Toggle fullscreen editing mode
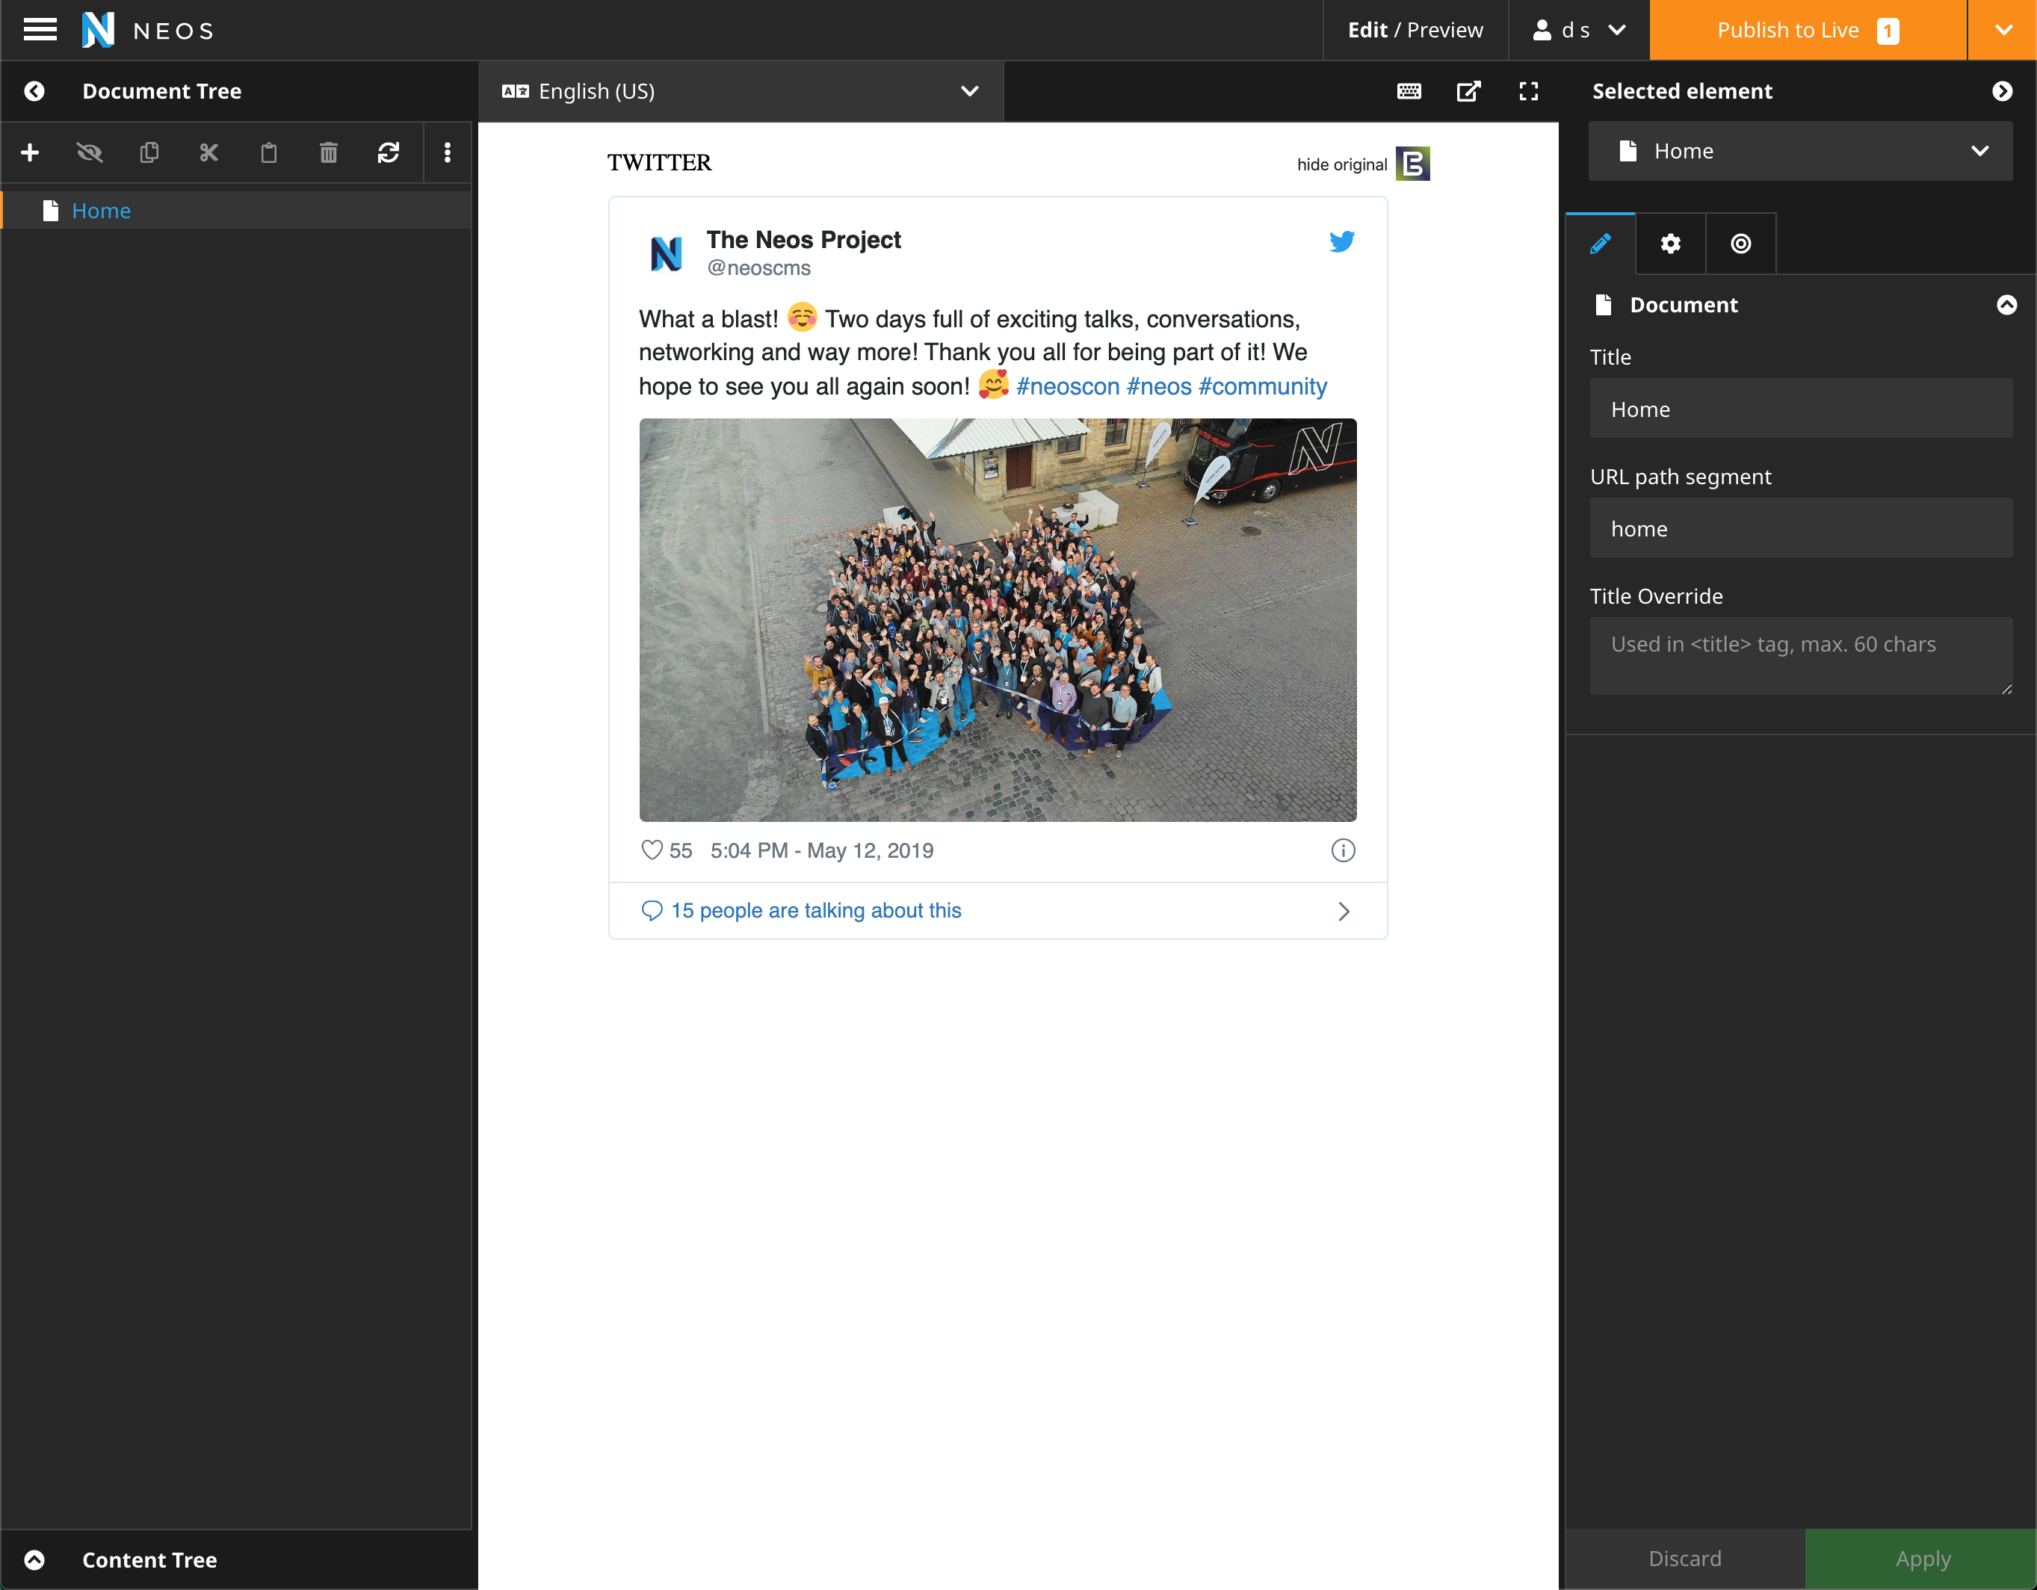Viewport: 2037px width, 1590px height. [1527, 90]
